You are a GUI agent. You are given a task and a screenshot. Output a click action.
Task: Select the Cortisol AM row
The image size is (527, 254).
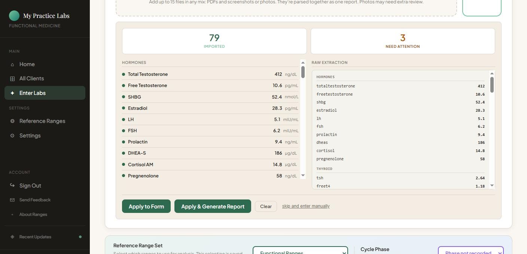210,164
